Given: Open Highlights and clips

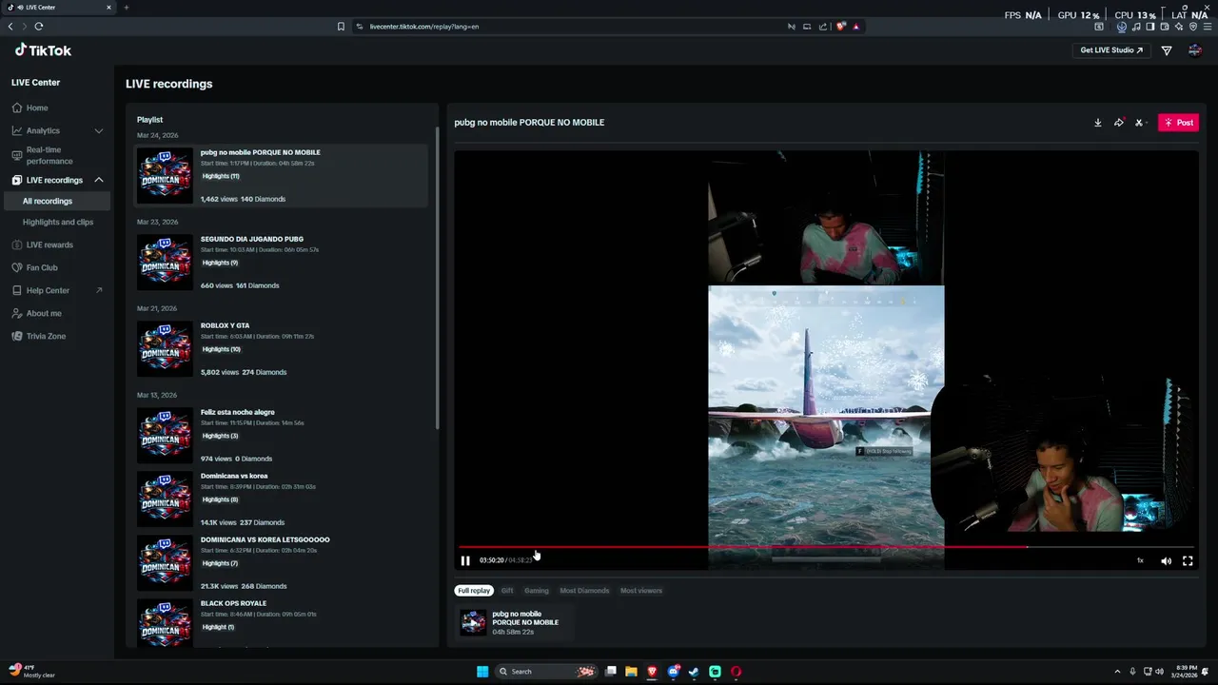Looking at the screenshot, I should pyautogui.click(x=57, y=222).
